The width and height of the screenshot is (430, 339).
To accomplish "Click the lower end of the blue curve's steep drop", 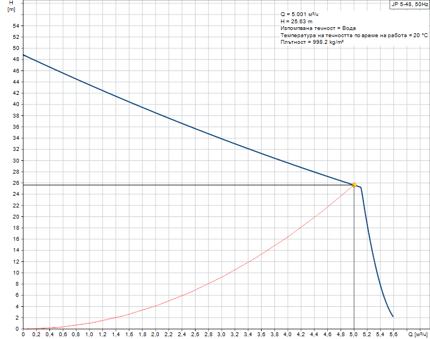I will (x=393, y=316).
